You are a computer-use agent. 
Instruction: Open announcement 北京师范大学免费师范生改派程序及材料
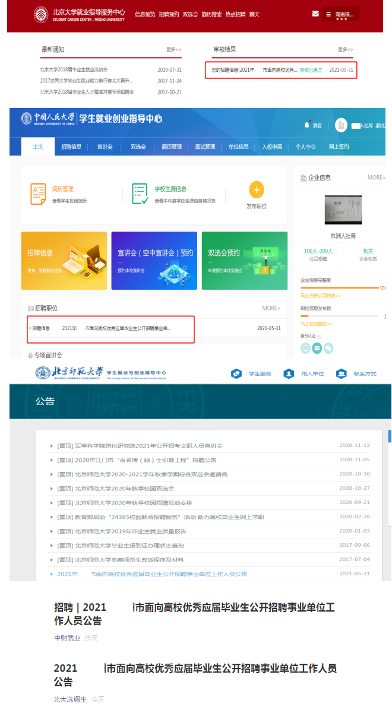tap(121, 560)
